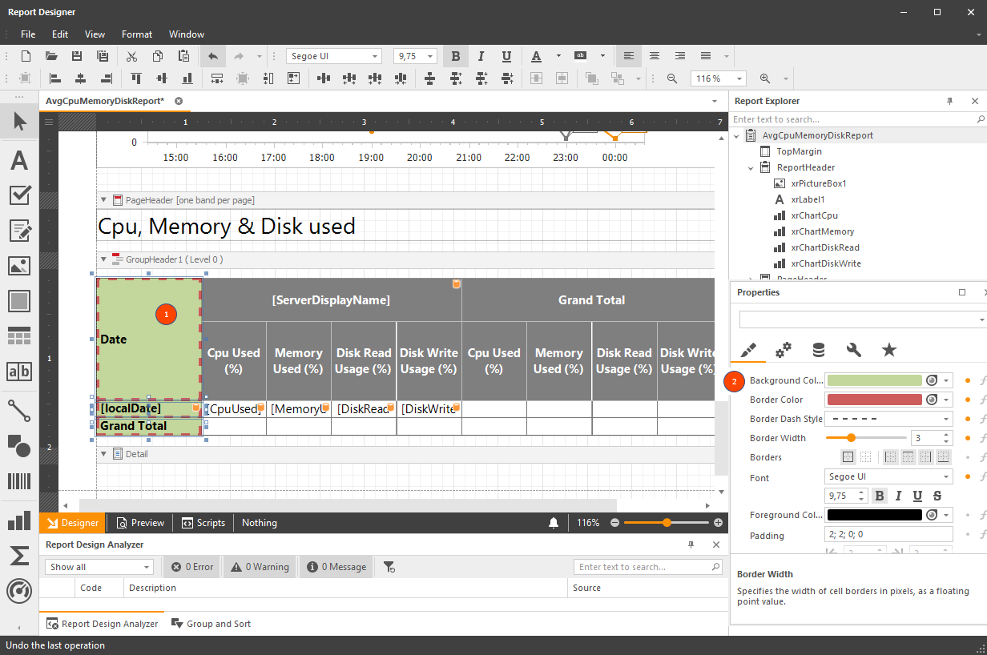Open the font size dropdown showing 9,75
987x655 pixels.
pos(430,56)
